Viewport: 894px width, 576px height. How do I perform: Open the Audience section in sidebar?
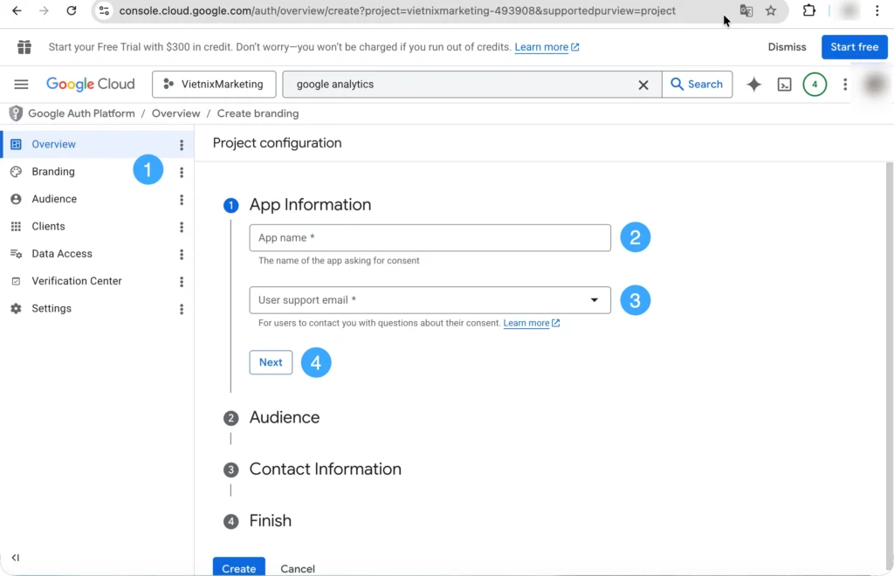[54, 199]
